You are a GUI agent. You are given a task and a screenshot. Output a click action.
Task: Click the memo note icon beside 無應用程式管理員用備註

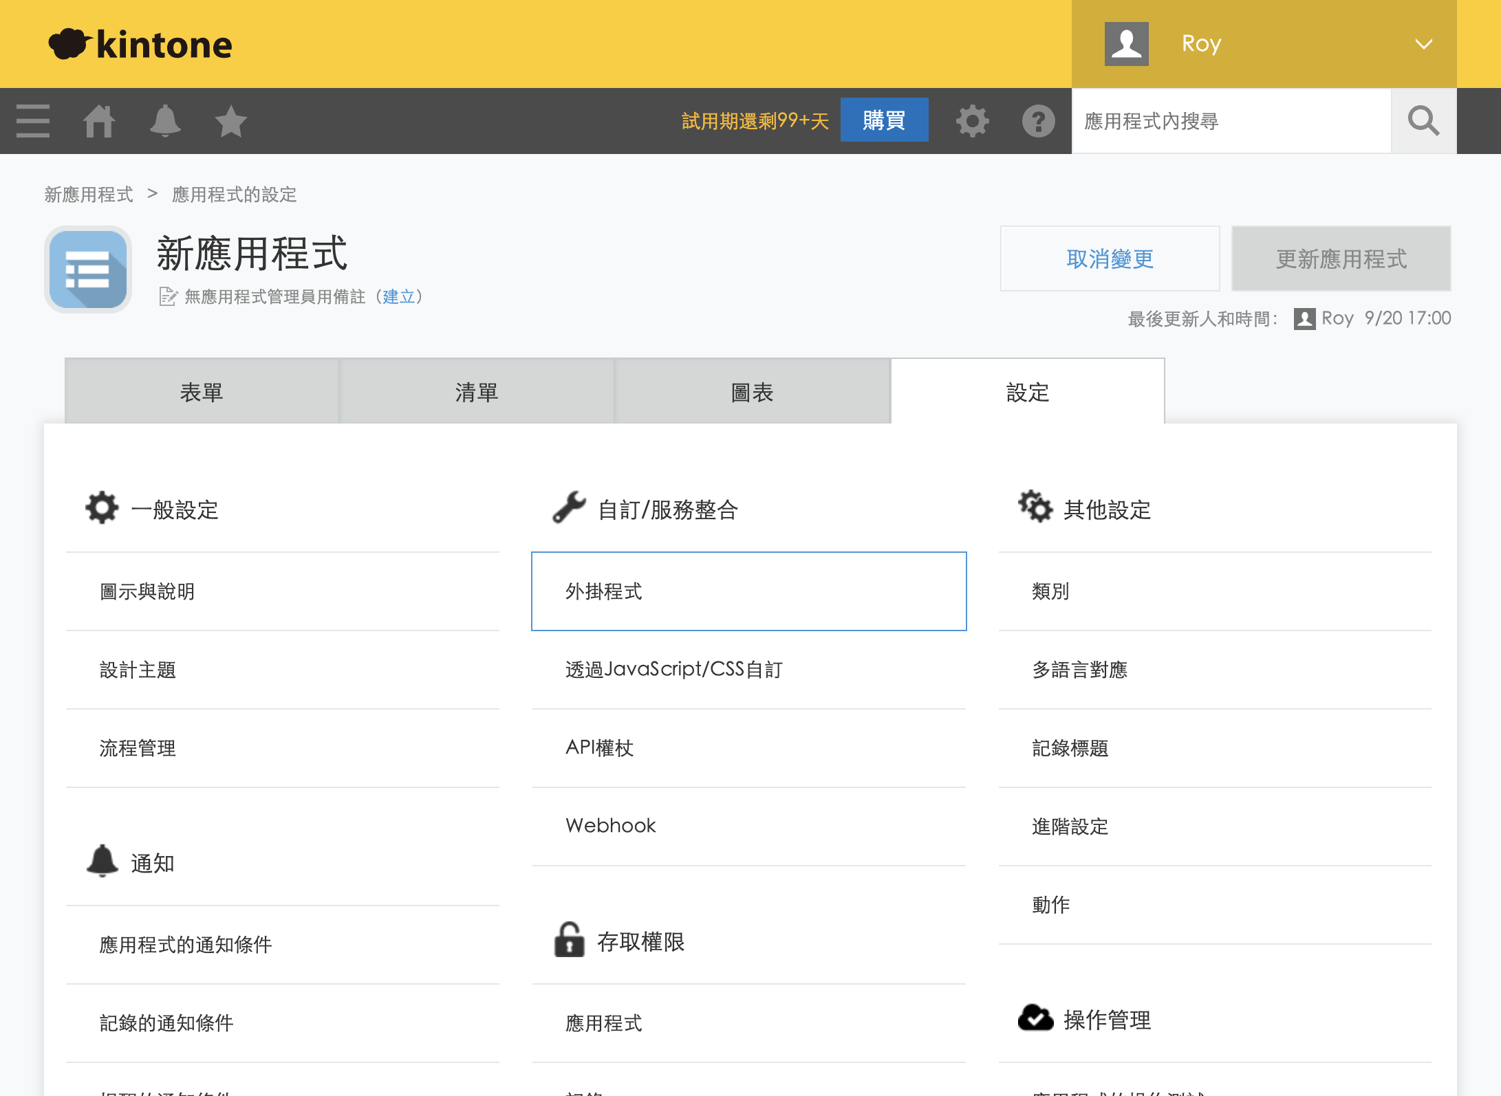[x=168, y=296]
